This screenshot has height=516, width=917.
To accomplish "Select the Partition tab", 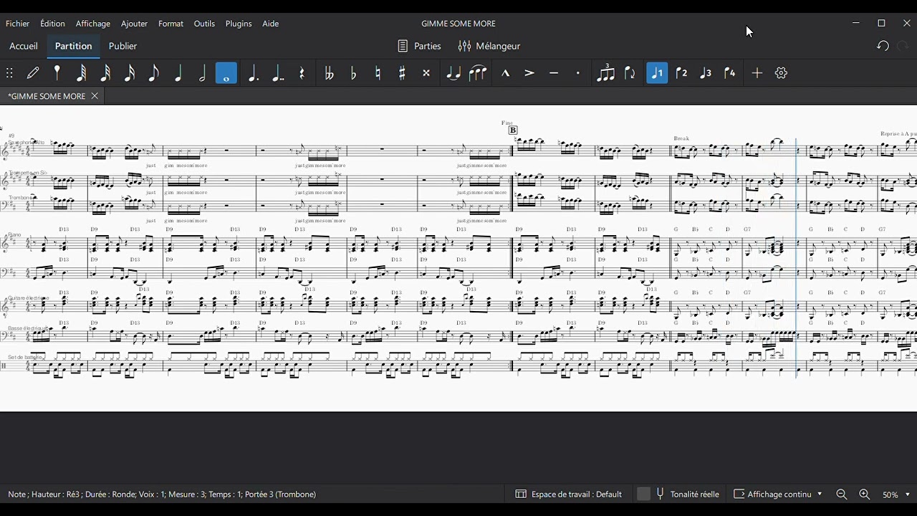I will (x=74, y=46).
